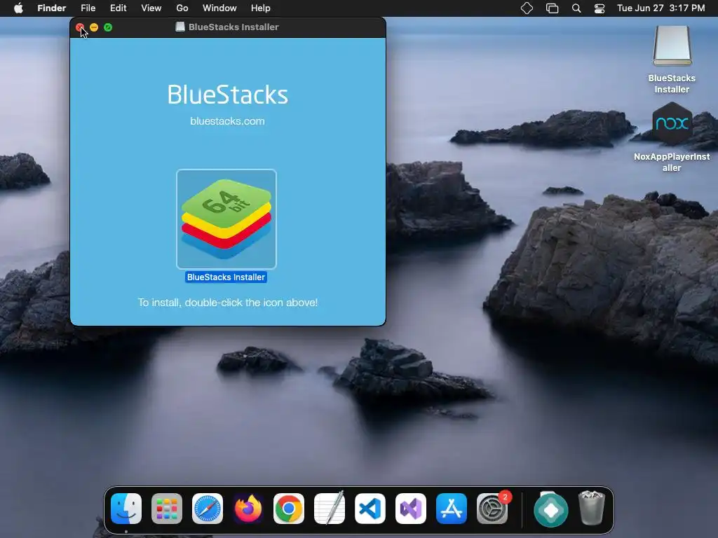Open Launchpad from the Dock
This screenshot has width=718, height=538.
pos(167,509)
